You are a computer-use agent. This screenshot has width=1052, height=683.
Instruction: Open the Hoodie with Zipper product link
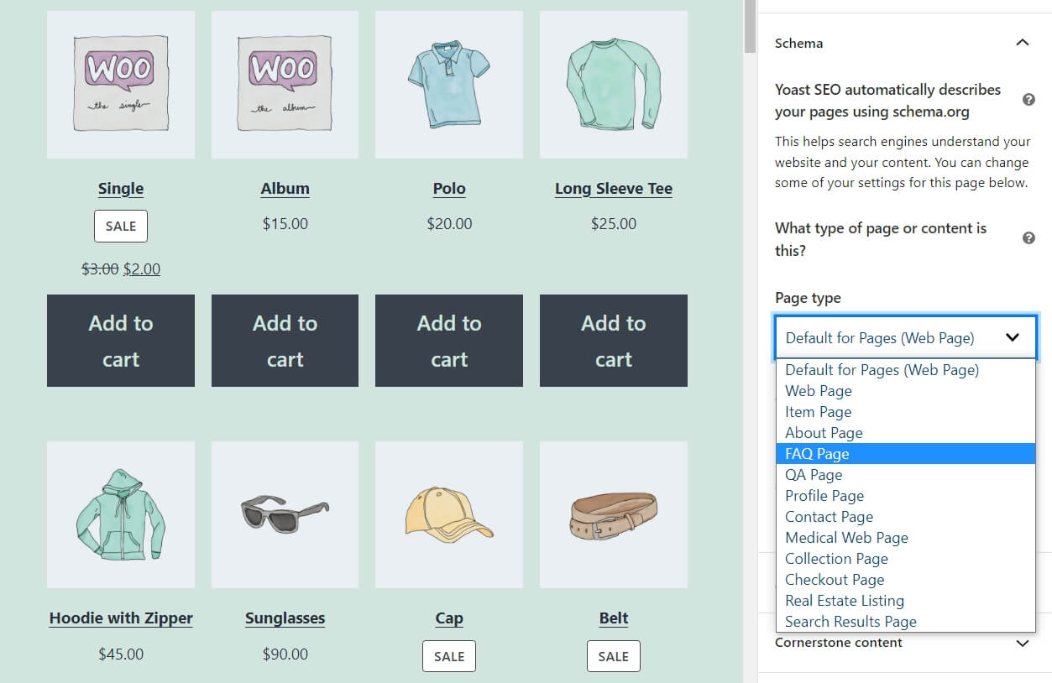(121, 618)
